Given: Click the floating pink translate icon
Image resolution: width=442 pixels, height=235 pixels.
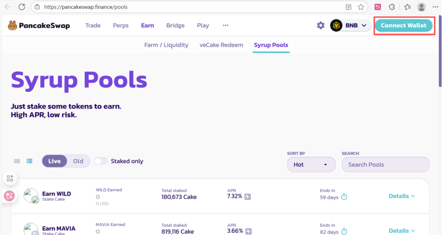Looking at the screenshot, I should coord(9,196).
